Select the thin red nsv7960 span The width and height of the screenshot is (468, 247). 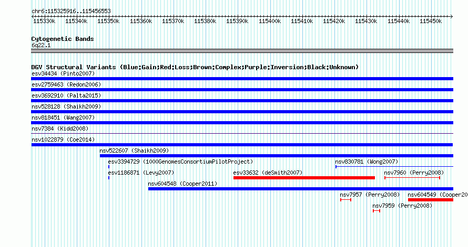pos(412,178)
